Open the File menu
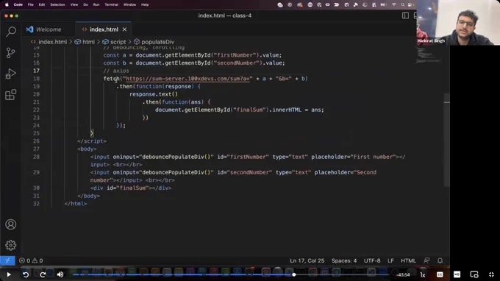This screenshot has height=281, width=500. click(x=31, y=5)
